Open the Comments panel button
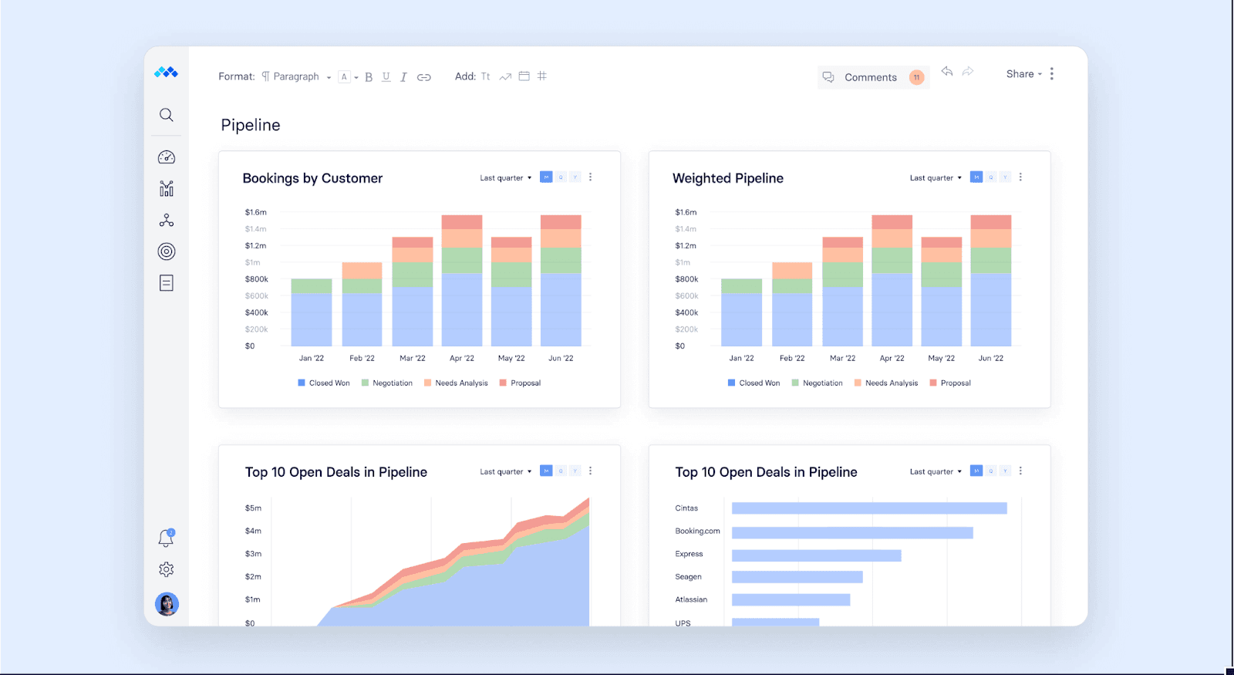 tap(872, 77)
